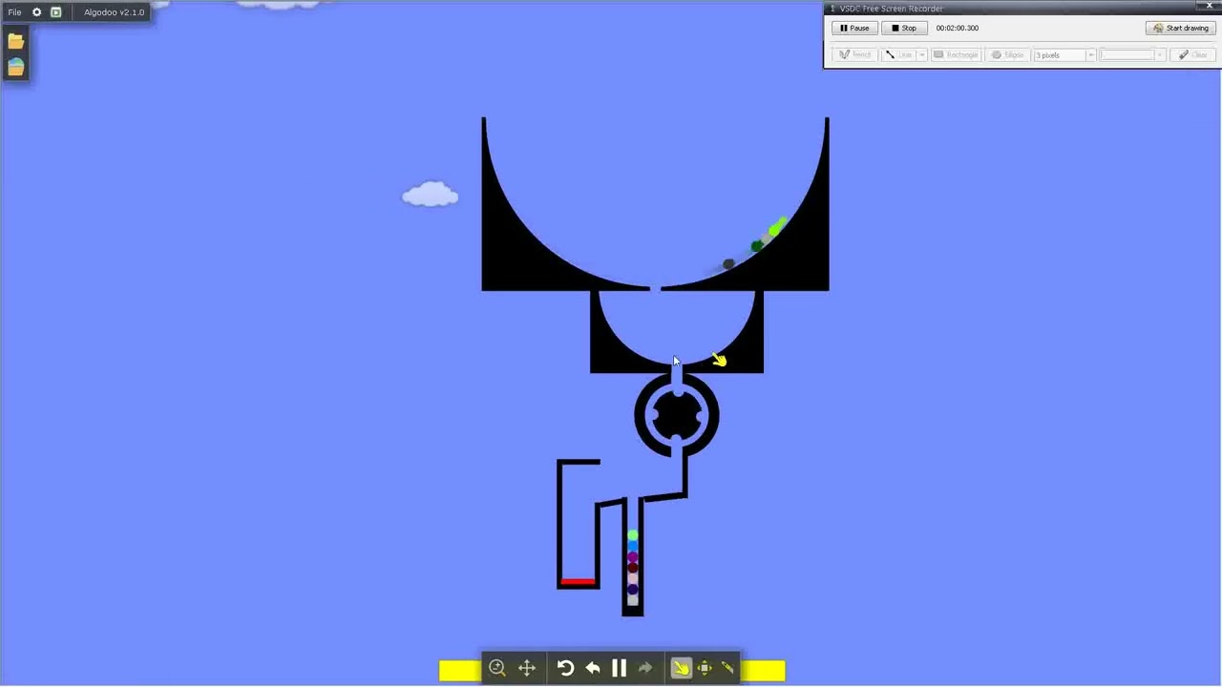
Task: Click Start drawing in VSDC recorder
Action: tap(1181, 28)
